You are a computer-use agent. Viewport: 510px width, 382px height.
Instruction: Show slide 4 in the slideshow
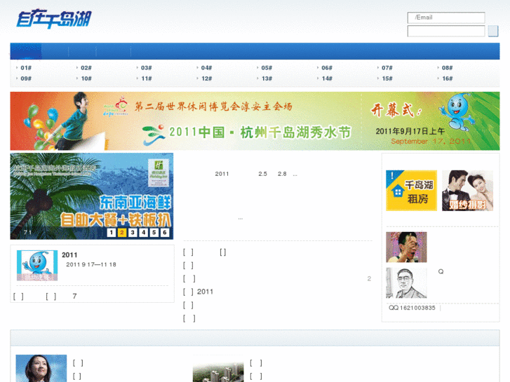143,233
